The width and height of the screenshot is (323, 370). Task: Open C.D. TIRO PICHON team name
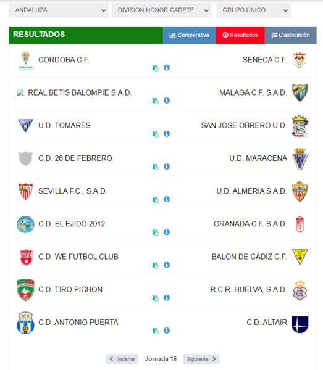70,290
